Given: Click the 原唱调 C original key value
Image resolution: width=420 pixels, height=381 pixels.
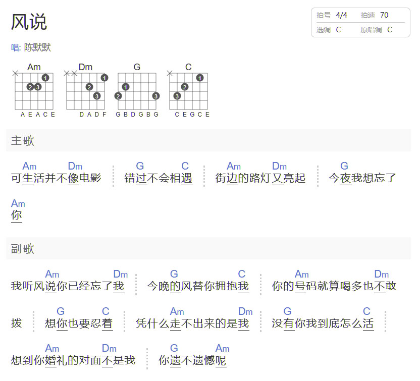Looking at the screenshot, I should click(x=390, y=30).
